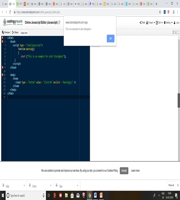Collapse code fold at line 3

[6, 45]
